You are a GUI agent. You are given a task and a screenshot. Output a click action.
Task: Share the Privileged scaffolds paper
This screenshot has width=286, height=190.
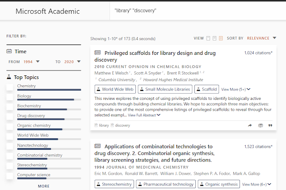[250, 125]
